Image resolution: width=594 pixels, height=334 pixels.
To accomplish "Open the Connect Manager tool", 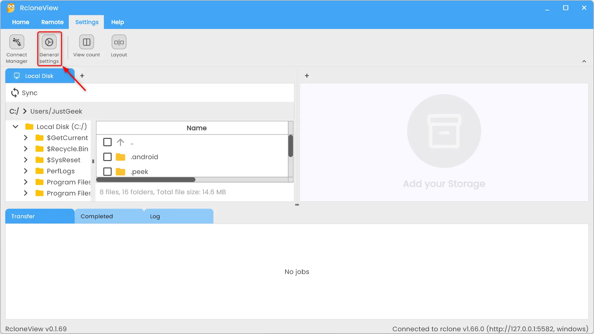I will pyautogui.click(x=17, y=49).
